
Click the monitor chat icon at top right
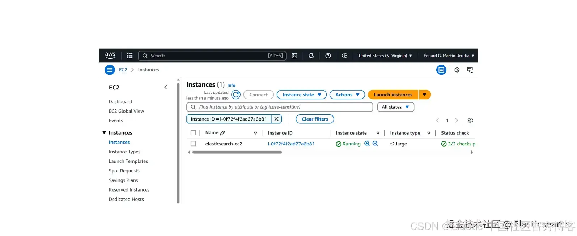click(470, 70)
